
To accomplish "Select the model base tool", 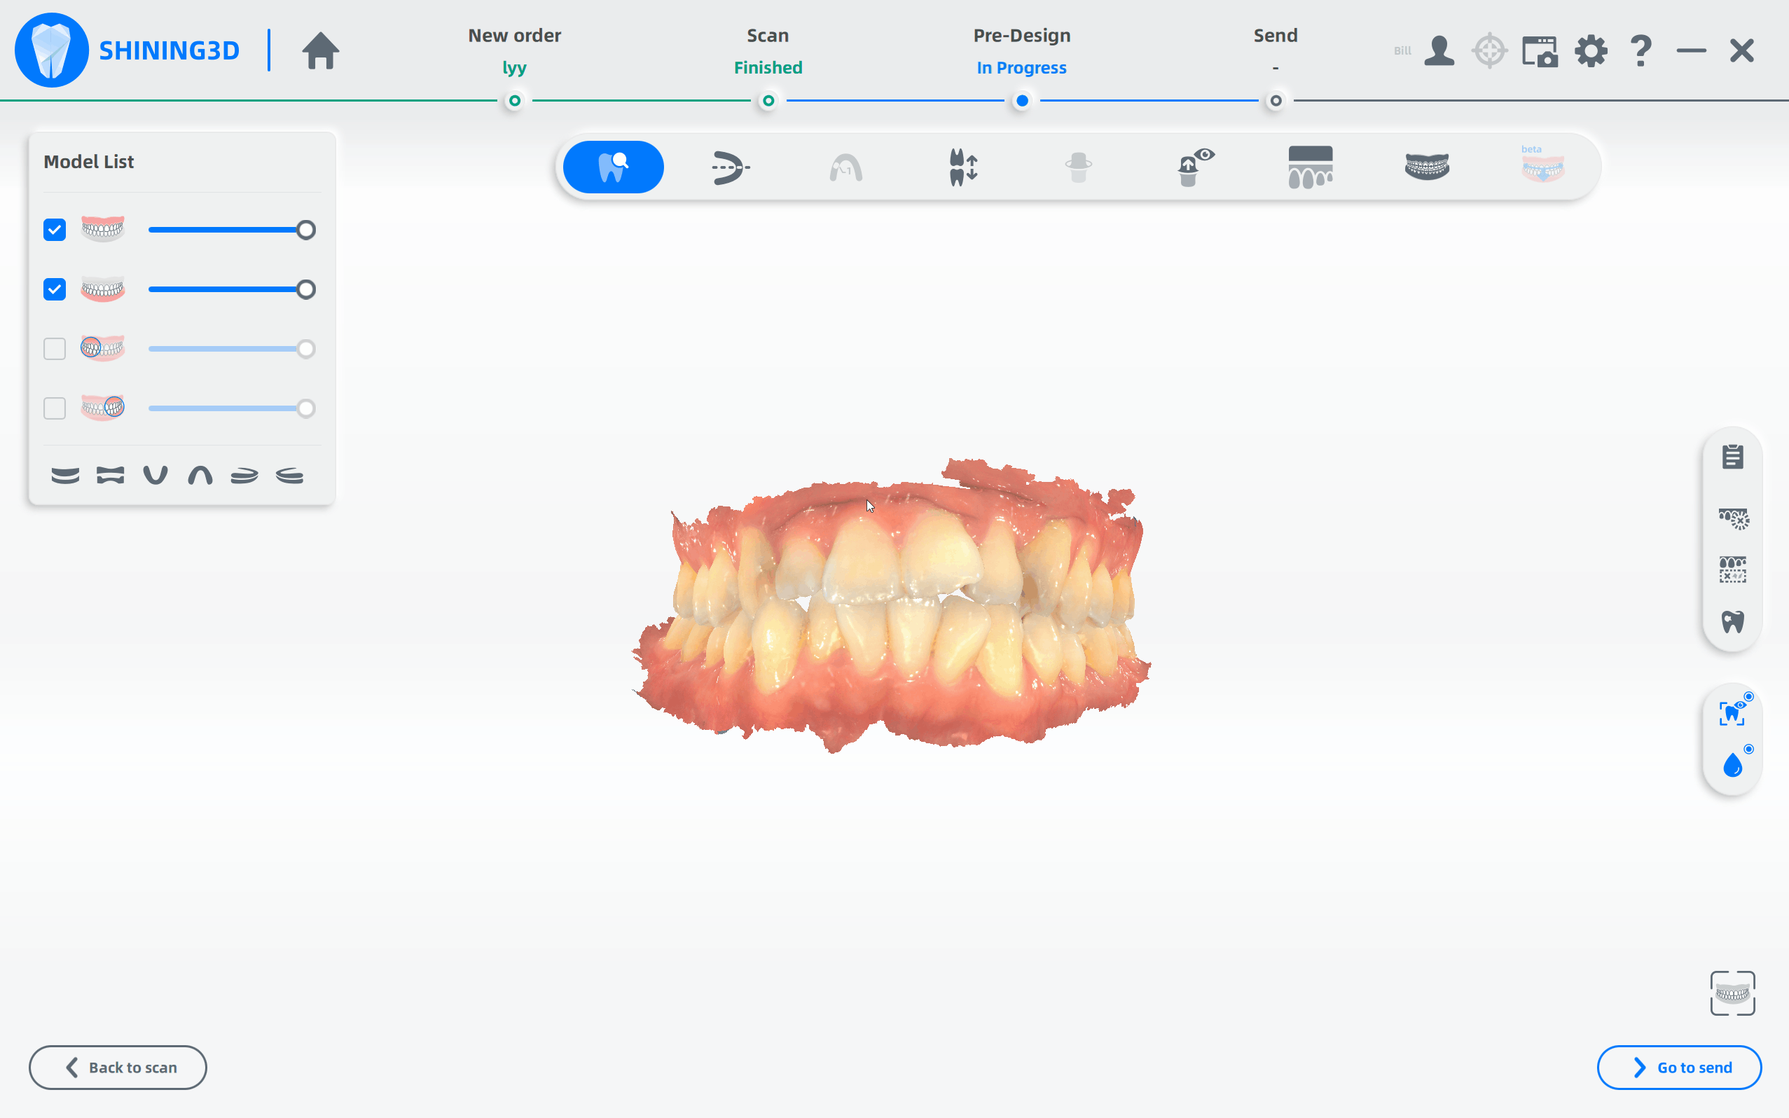I will click(x=1310, y=167).
